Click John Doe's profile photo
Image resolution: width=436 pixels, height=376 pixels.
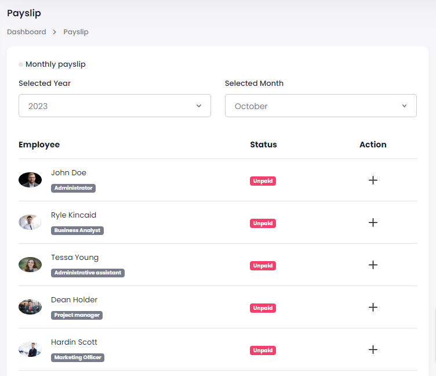(x=30, y=180)
